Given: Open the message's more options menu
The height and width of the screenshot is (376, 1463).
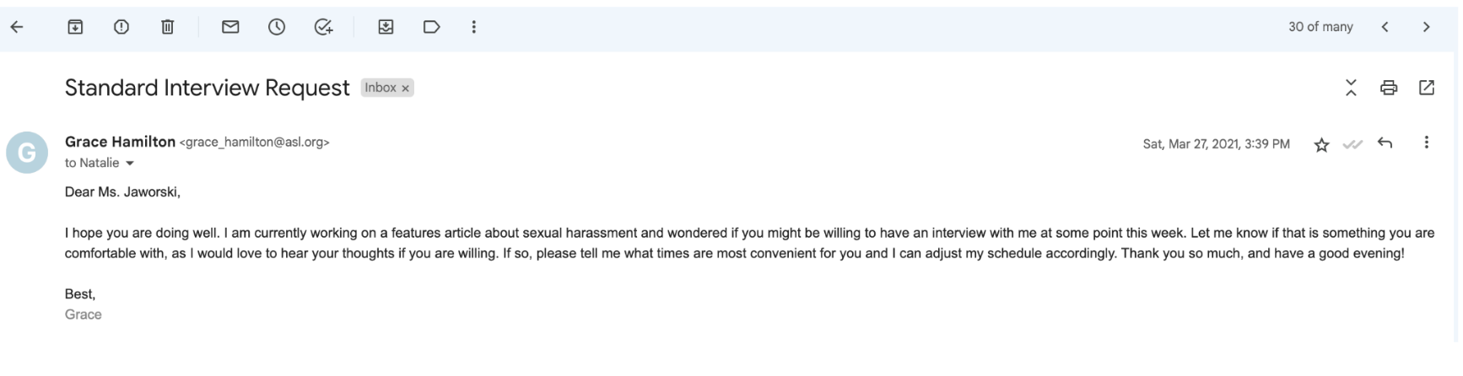Looking at the screenshot, I should (1426, 143).
